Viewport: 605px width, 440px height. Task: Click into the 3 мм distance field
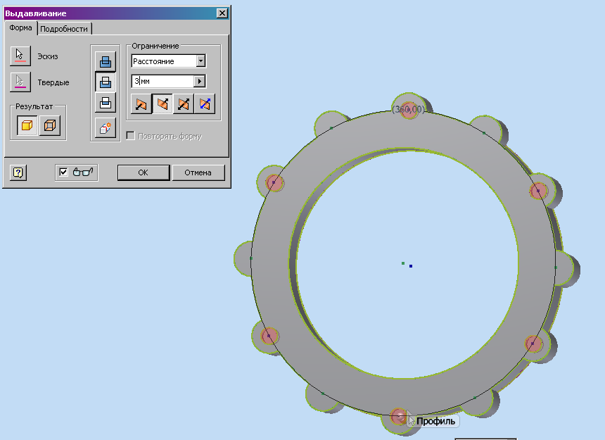point(163,82)
